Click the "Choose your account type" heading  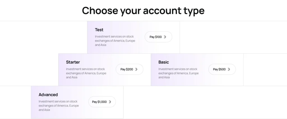143,11
